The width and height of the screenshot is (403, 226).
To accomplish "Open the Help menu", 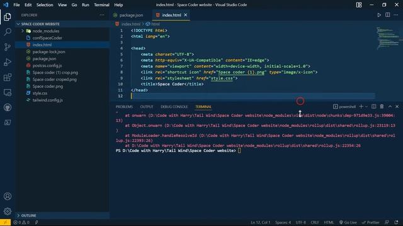I will [118, 5].
